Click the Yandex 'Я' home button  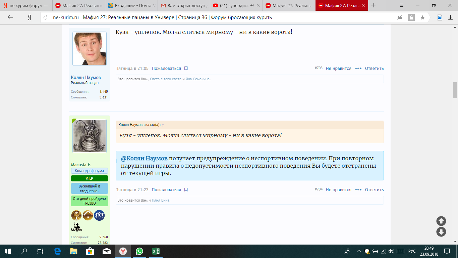(30, 18)
